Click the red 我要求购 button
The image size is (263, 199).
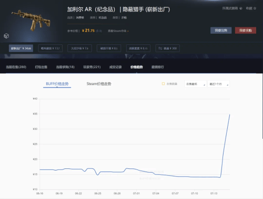pos(246,31)
